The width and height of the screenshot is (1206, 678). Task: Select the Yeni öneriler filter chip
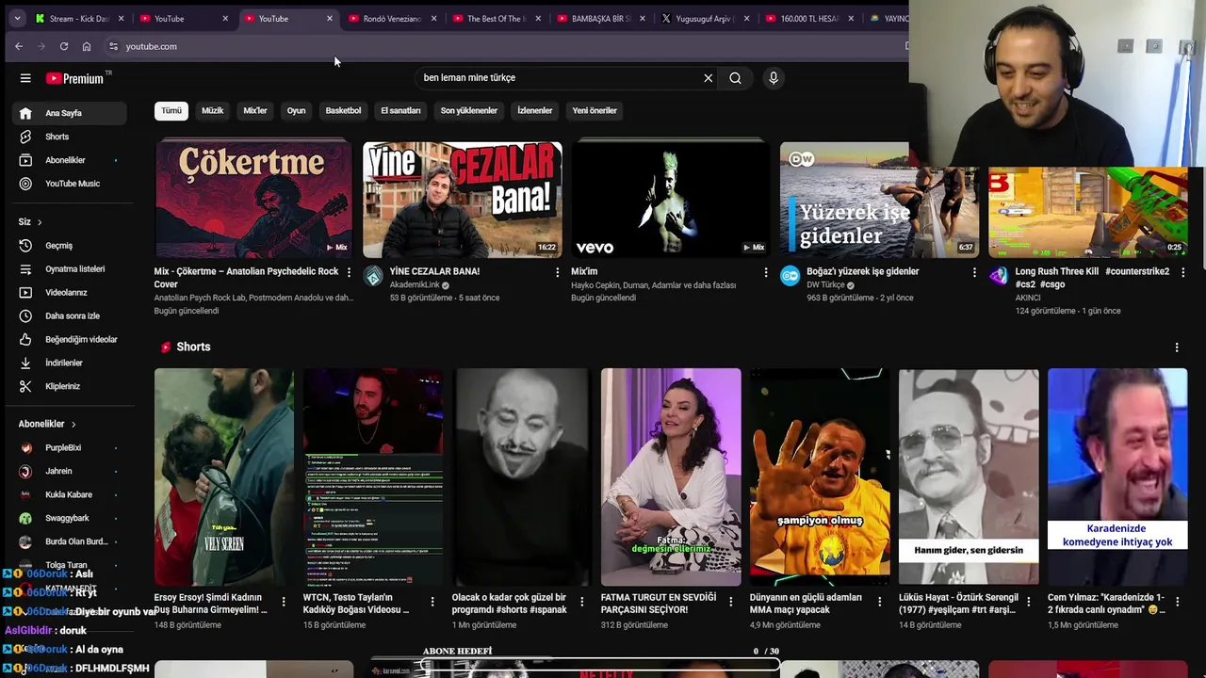[x=595, y=111]
